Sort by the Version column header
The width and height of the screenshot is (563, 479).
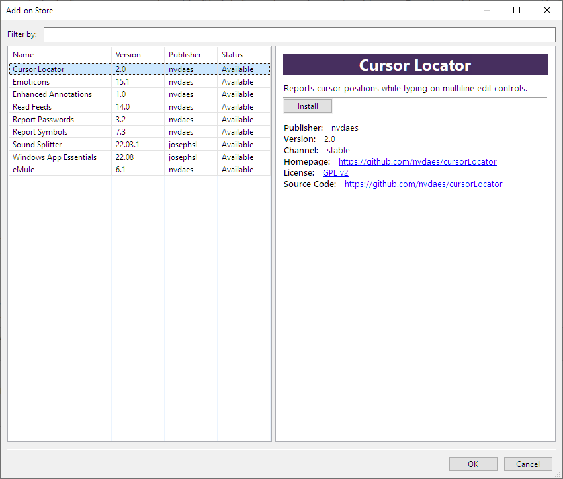tap(138, 55)
